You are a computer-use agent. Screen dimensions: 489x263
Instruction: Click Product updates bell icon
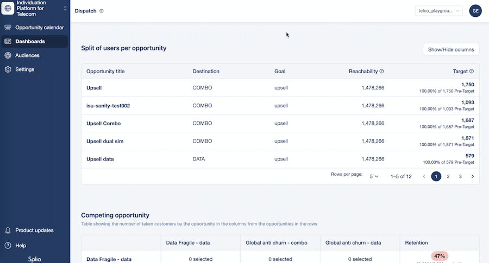point(8,230)
